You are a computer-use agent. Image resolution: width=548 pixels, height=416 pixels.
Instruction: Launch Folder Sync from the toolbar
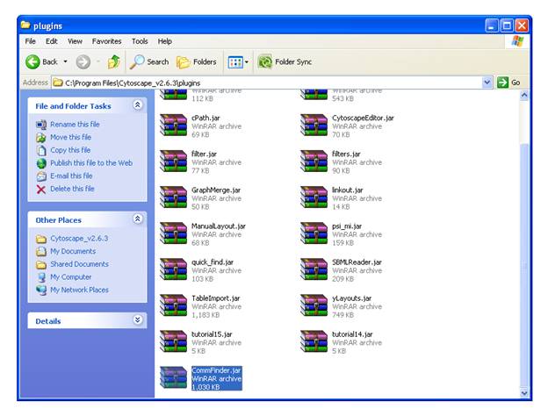[285, 62]
